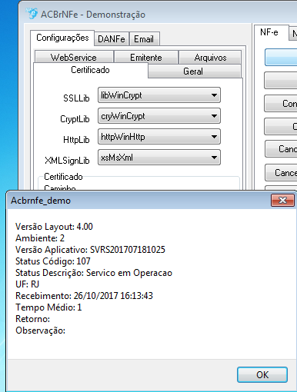Click the ACBrNFe application icon in title bar

[32, 14]
